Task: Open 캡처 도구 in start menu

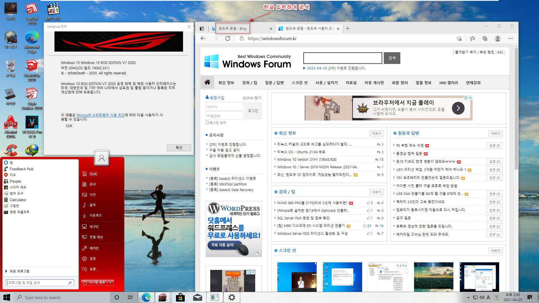Action: 16,194
